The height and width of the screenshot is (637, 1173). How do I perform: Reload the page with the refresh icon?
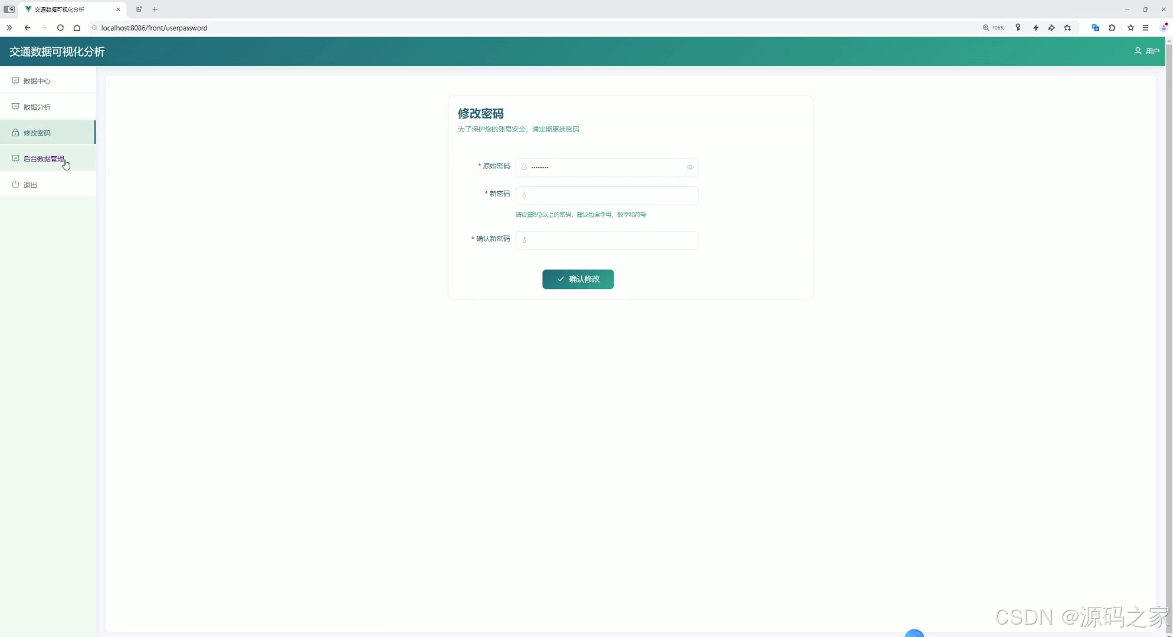pos(60,28)
